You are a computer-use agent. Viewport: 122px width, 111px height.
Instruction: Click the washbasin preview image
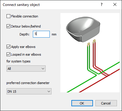(90, 53)
